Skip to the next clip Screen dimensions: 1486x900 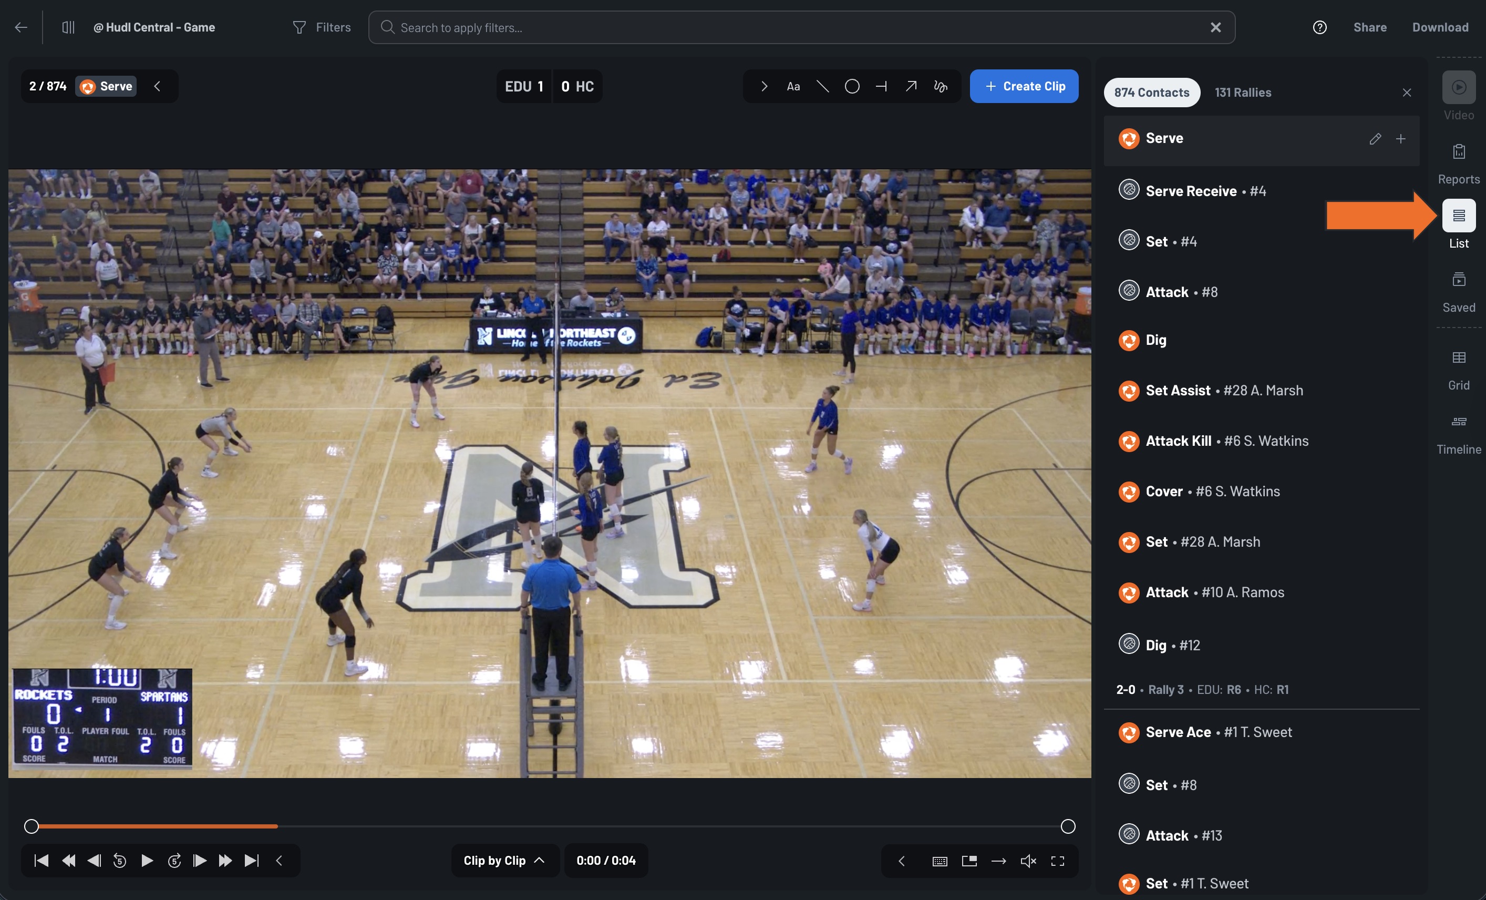[252, 860]
